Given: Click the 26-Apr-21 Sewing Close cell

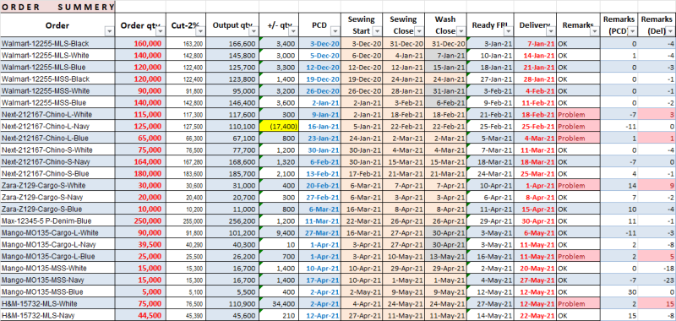Looking at the screenshot, I should click(404, 221).
